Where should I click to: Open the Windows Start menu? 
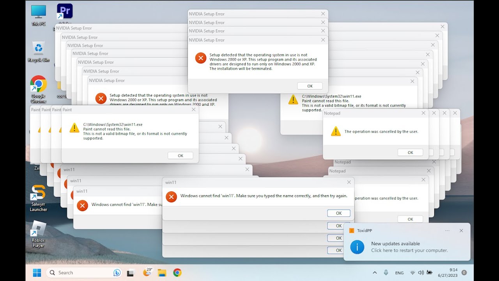point(37,273)
